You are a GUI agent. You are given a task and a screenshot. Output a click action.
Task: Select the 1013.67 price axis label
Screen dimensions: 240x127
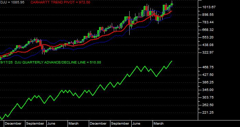[207, 7]
